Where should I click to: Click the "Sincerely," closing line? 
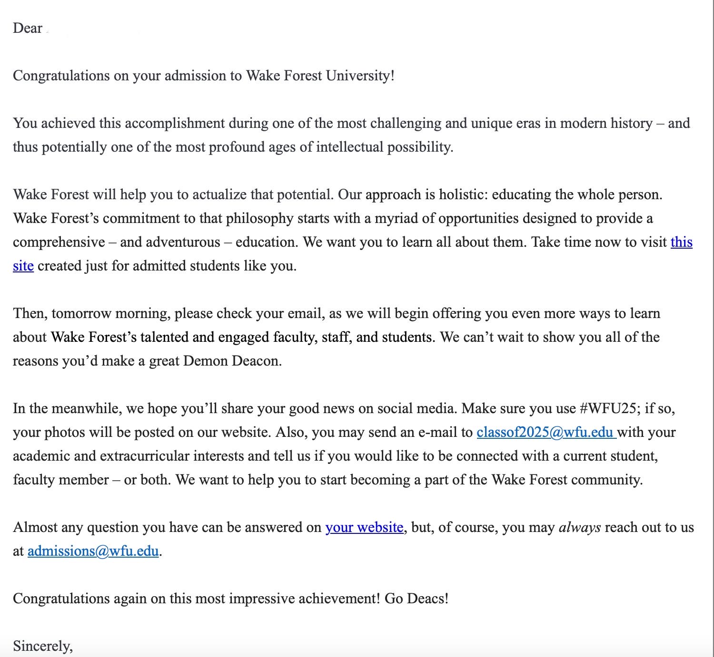coord(43,646)
